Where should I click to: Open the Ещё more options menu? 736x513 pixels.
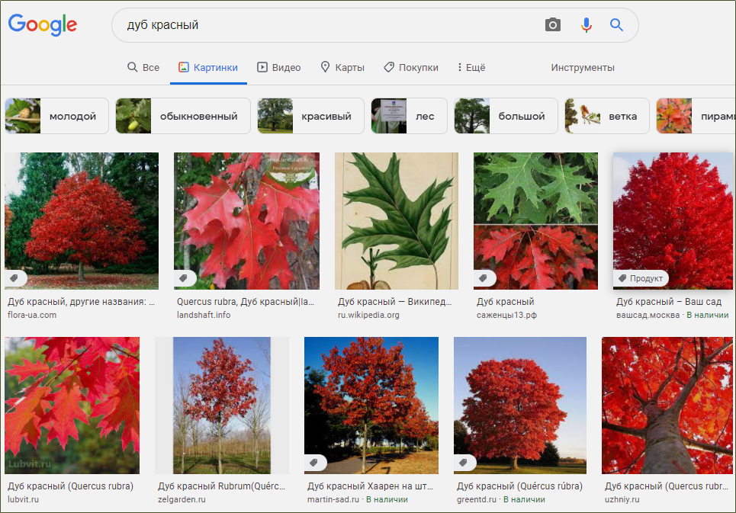coord(471,67)
